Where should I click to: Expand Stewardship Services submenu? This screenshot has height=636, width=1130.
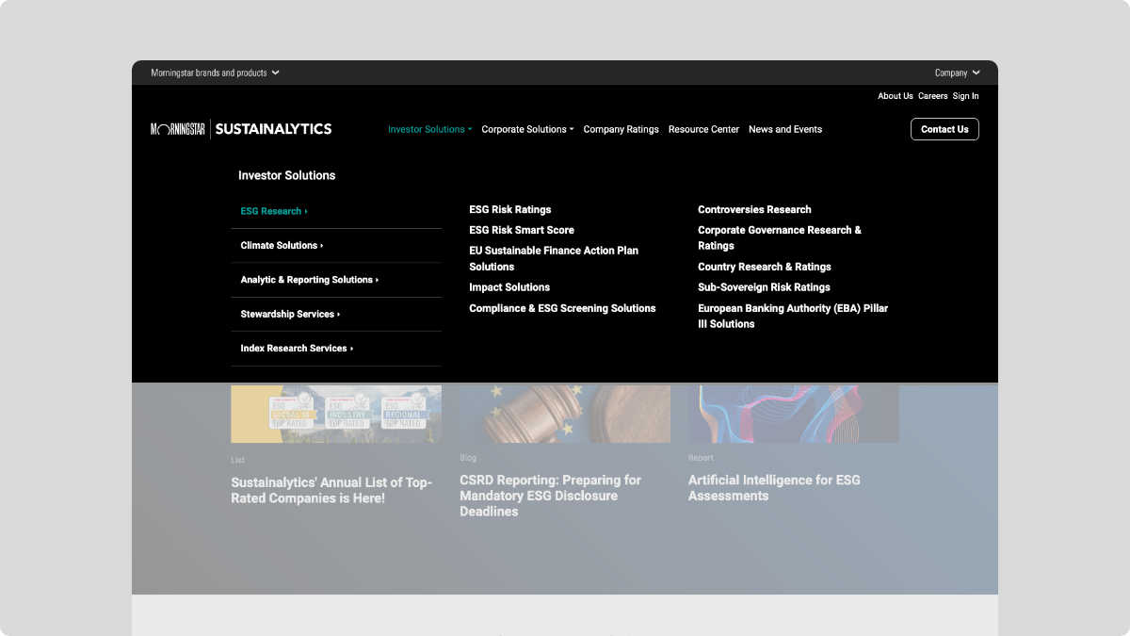click(x=336, y=314)
